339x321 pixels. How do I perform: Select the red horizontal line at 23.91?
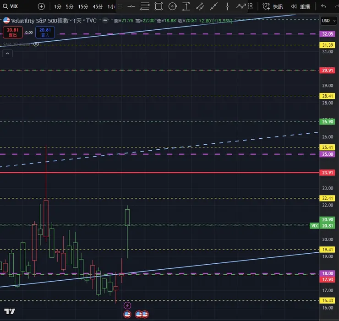[x=159, y=173]
